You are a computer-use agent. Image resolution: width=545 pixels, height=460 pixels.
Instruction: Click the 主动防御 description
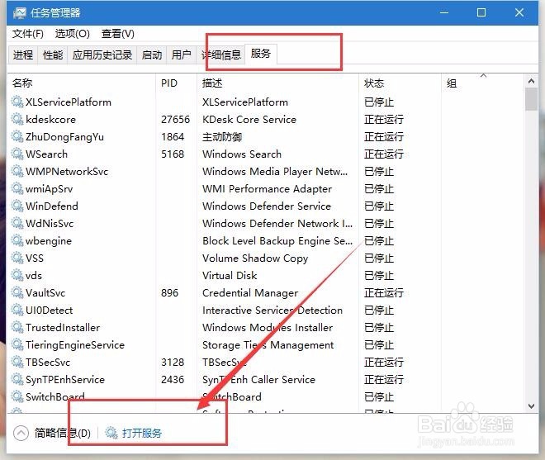point(222,136)
